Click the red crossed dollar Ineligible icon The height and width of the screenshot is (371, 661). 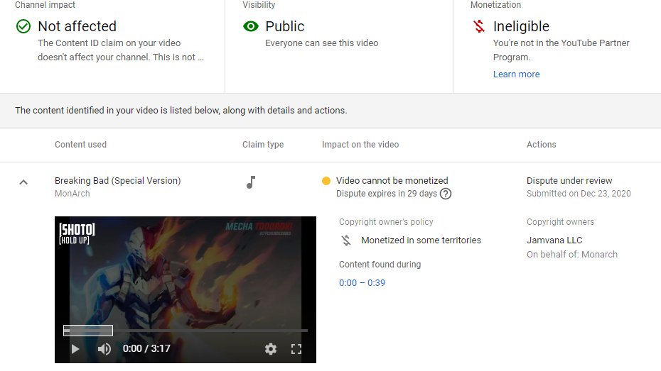pos(479,26)
